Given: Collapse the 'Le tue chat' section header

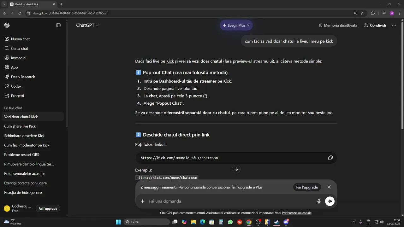Looking at the screenshot, I should (13, 108).
